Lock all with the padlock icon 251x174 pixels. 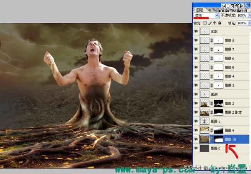[x=220, y=23]
